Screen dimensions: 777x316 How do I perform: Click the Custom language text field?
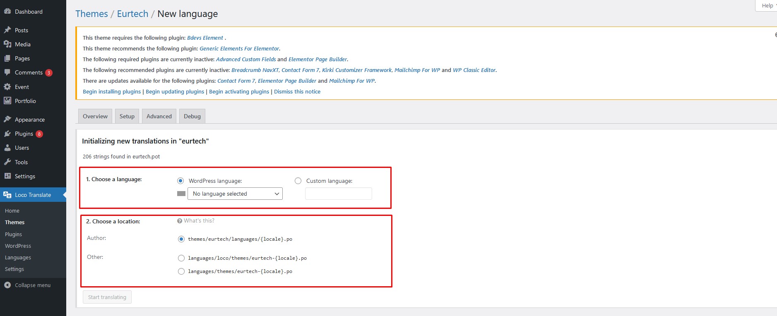[x=339, y=194]
